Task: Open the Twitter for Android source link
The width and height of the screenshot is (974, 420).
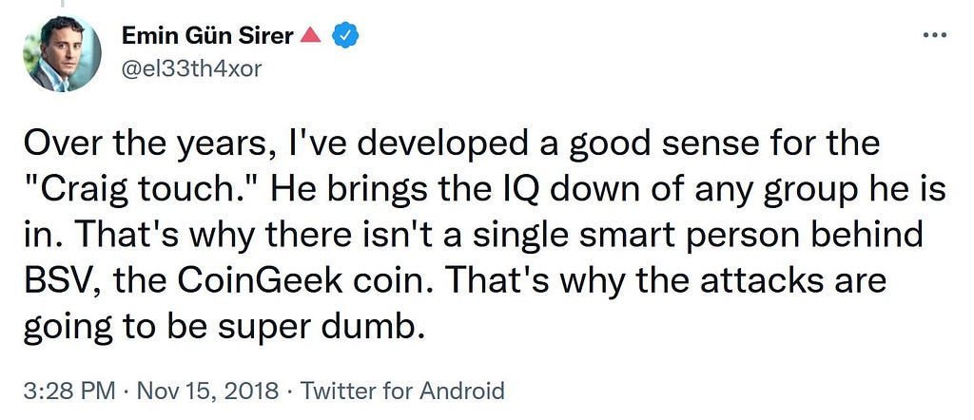Action: 402,391
